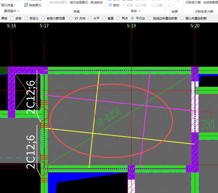
Task: Select 弧线边布置放射筋 radio option
Action: [x=150, y=18]
